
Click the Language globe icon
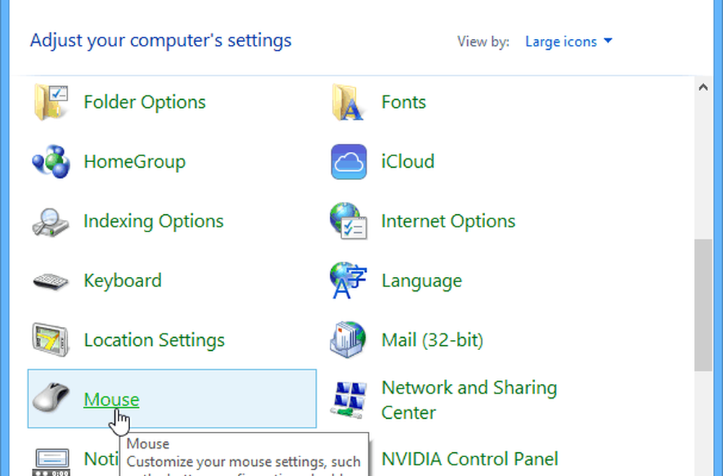click(x=348, y=281)
